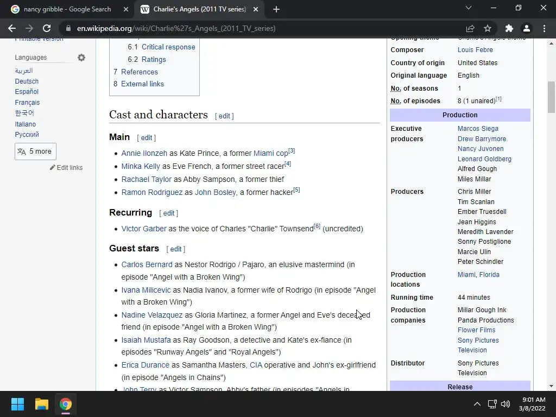Open Nancy Juvonen in the infobox
Screen dimensions: 556x417
(481, 149)
